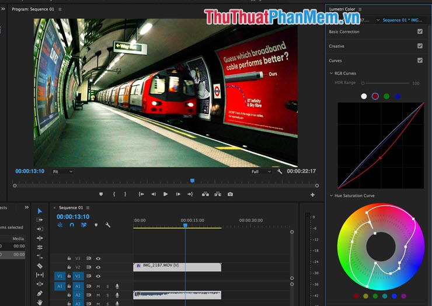Select the Razor tool in toolbar

click(40, 266)
